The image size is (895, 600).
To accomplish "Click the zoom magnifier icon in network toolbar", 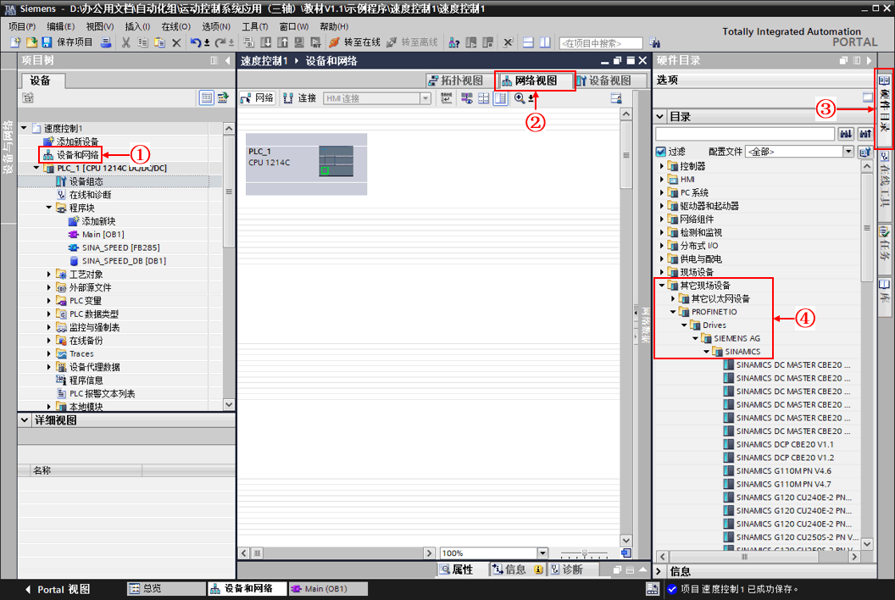I will (520, 98).
